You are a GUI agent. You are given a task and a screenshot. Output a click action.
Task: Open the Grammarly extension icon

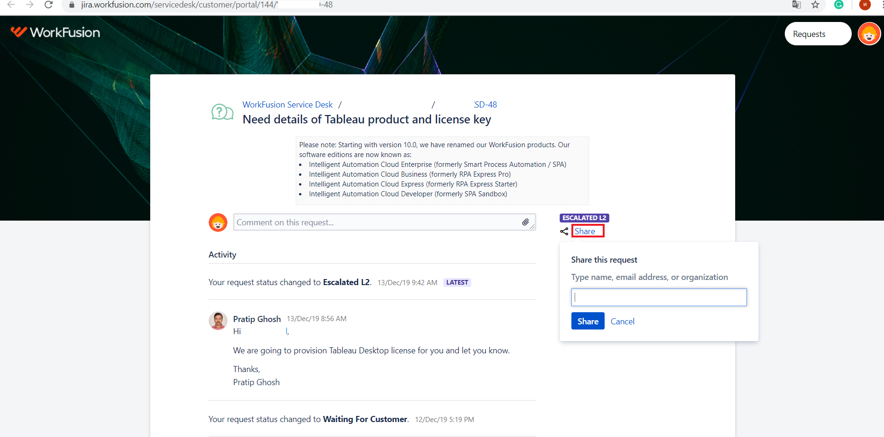click(x=839, y=5)
